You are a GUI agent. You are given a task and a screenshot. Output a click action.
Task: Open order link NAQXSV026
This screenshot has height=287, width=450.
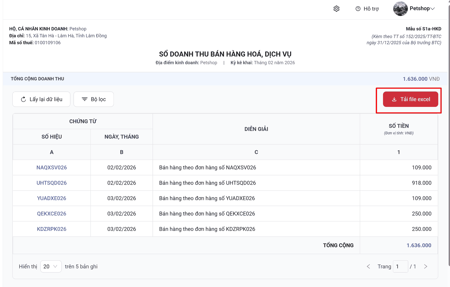point(52,167)
